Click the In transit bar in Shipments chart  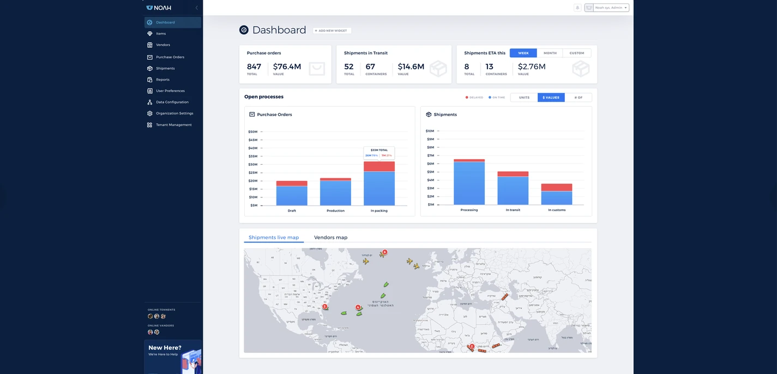click(x=513, y=189)
